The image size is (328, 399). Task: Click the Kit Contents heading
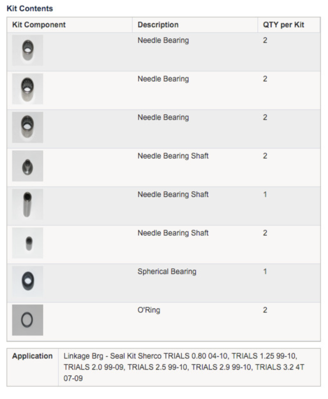pyautogui.click(x=30, y=9)
